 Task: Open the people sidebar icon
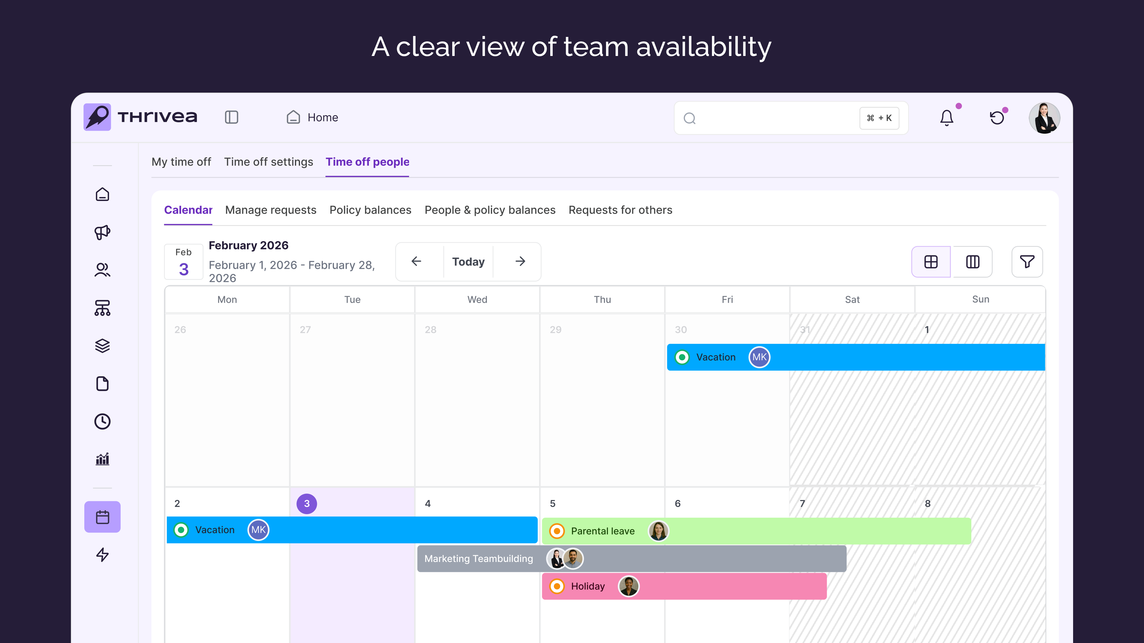point(102,270)
